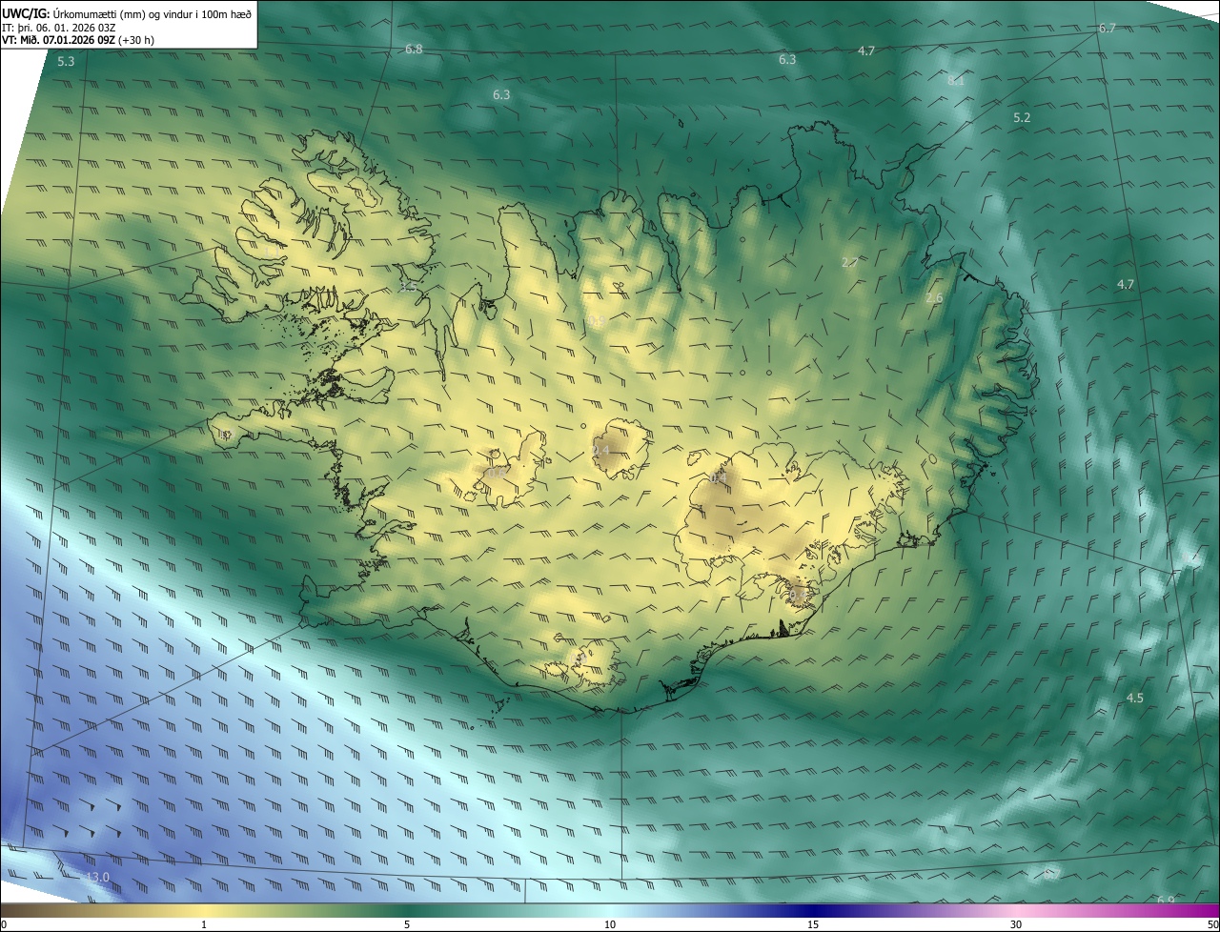Click the valid time line 'VT: Mið. 07.01.2026 09Z (+30 h)'
This screenshot has width=1220, height=932.
pos(78,41)
